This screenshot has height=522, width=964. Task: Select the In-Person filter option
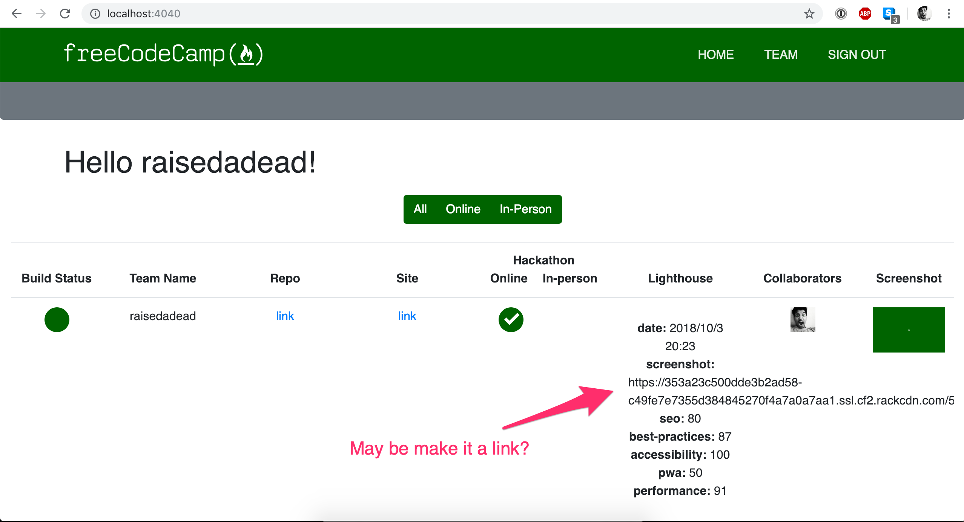click(525, 209)
